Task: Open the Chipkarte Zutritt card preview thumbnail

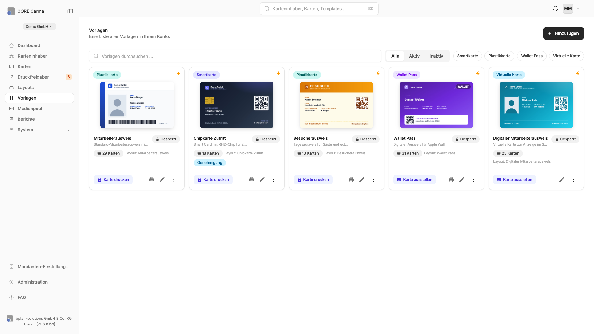Action: pos(237,105)
